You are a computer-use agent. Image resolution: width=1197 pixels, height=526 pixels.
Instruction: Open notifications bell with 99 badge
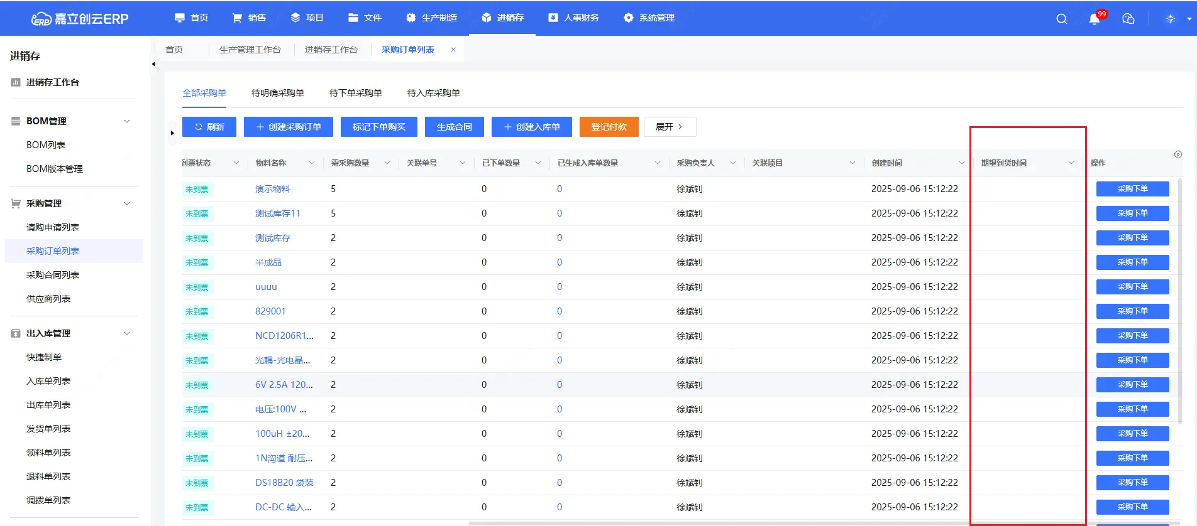(1095, 19)
